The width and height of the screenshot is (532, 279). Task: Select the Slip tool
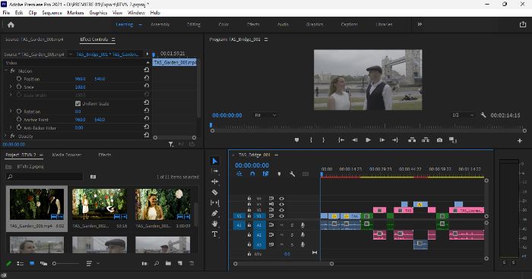[215, 203]
